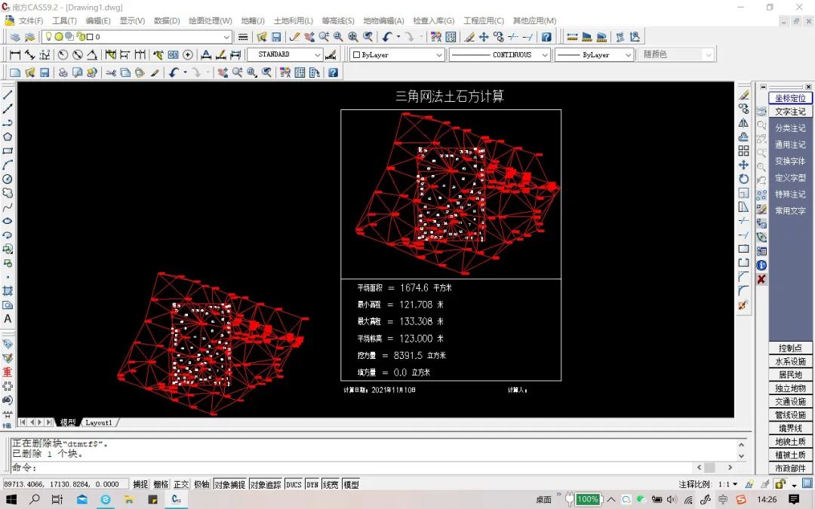Select the line draw tool
The height and width of the screenshot is (509, 815).
pos(8,95)
